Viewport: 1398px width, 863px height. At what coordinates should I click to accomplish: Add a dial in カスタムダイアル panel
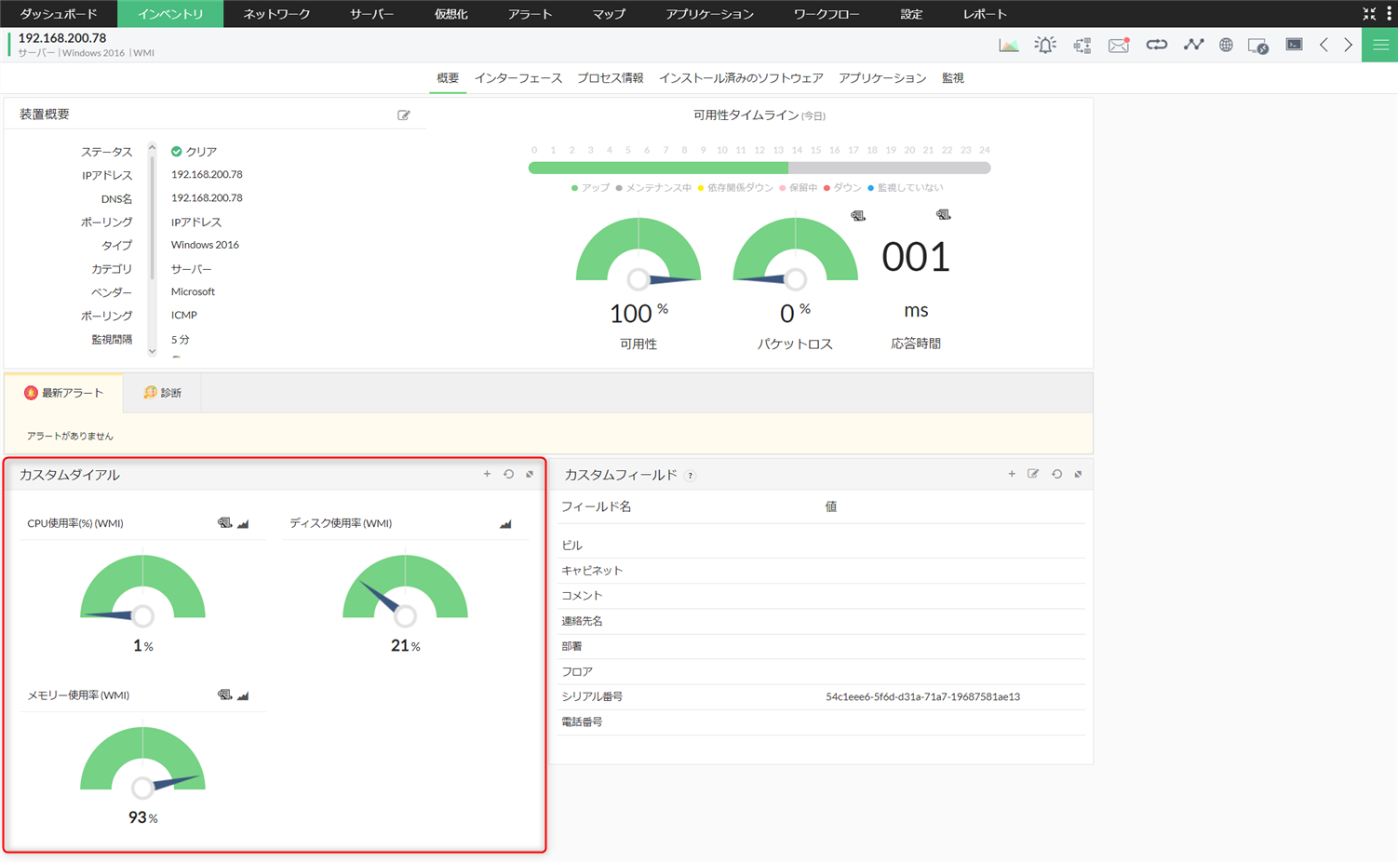pos(487,474)
